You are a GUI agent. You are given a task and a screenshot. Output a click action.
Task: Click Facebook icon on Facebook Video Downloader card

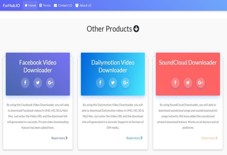25,83
